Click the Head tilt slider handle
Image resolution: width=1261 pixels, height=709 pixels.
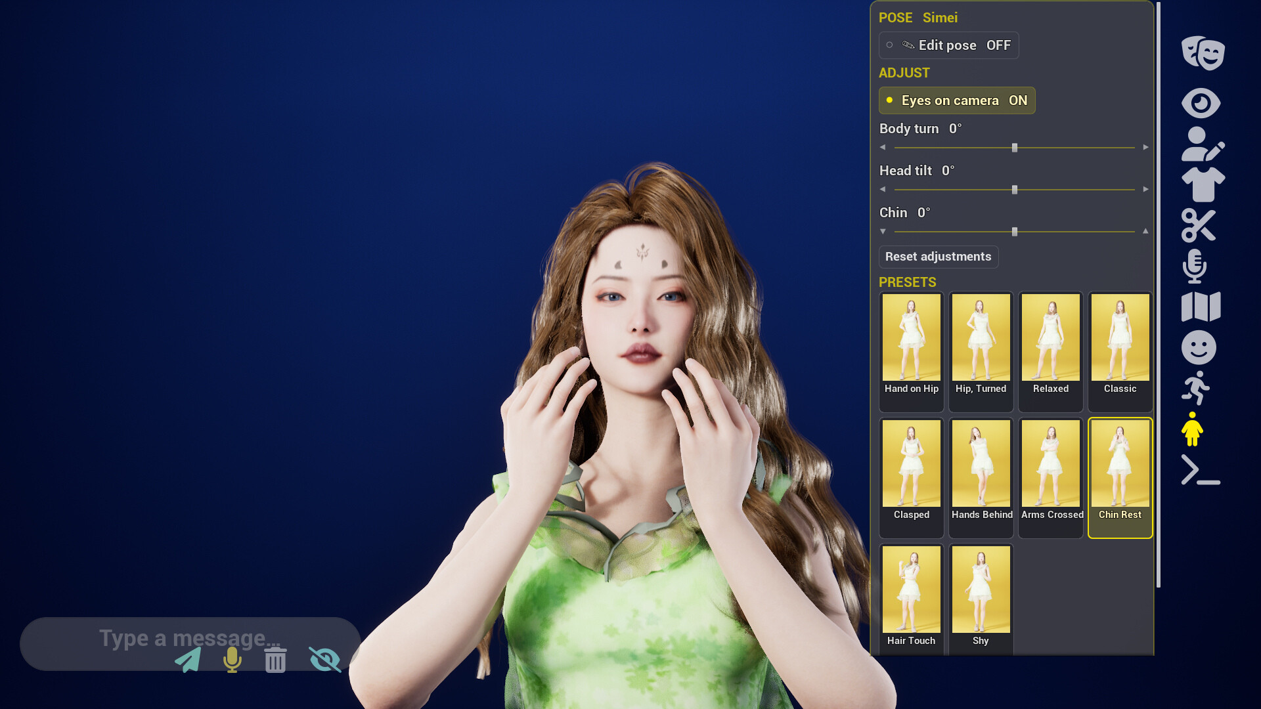1015,190
